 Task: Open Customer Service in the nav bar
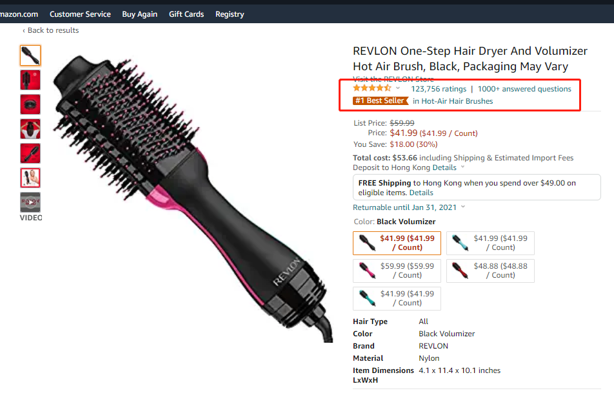80,14
